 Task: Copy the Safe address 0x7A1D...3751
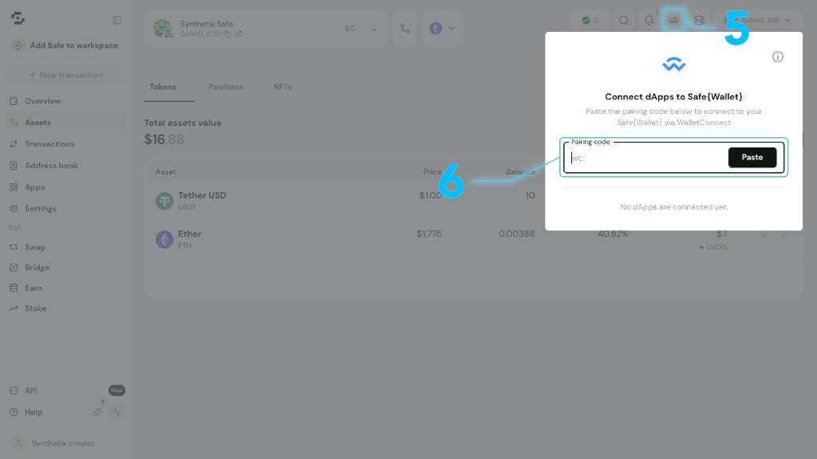coord(227,34)
